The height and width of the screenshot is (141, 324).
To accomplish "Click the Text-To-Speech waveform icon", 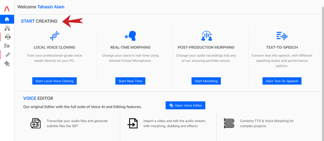I will click(x=282, y=36).
